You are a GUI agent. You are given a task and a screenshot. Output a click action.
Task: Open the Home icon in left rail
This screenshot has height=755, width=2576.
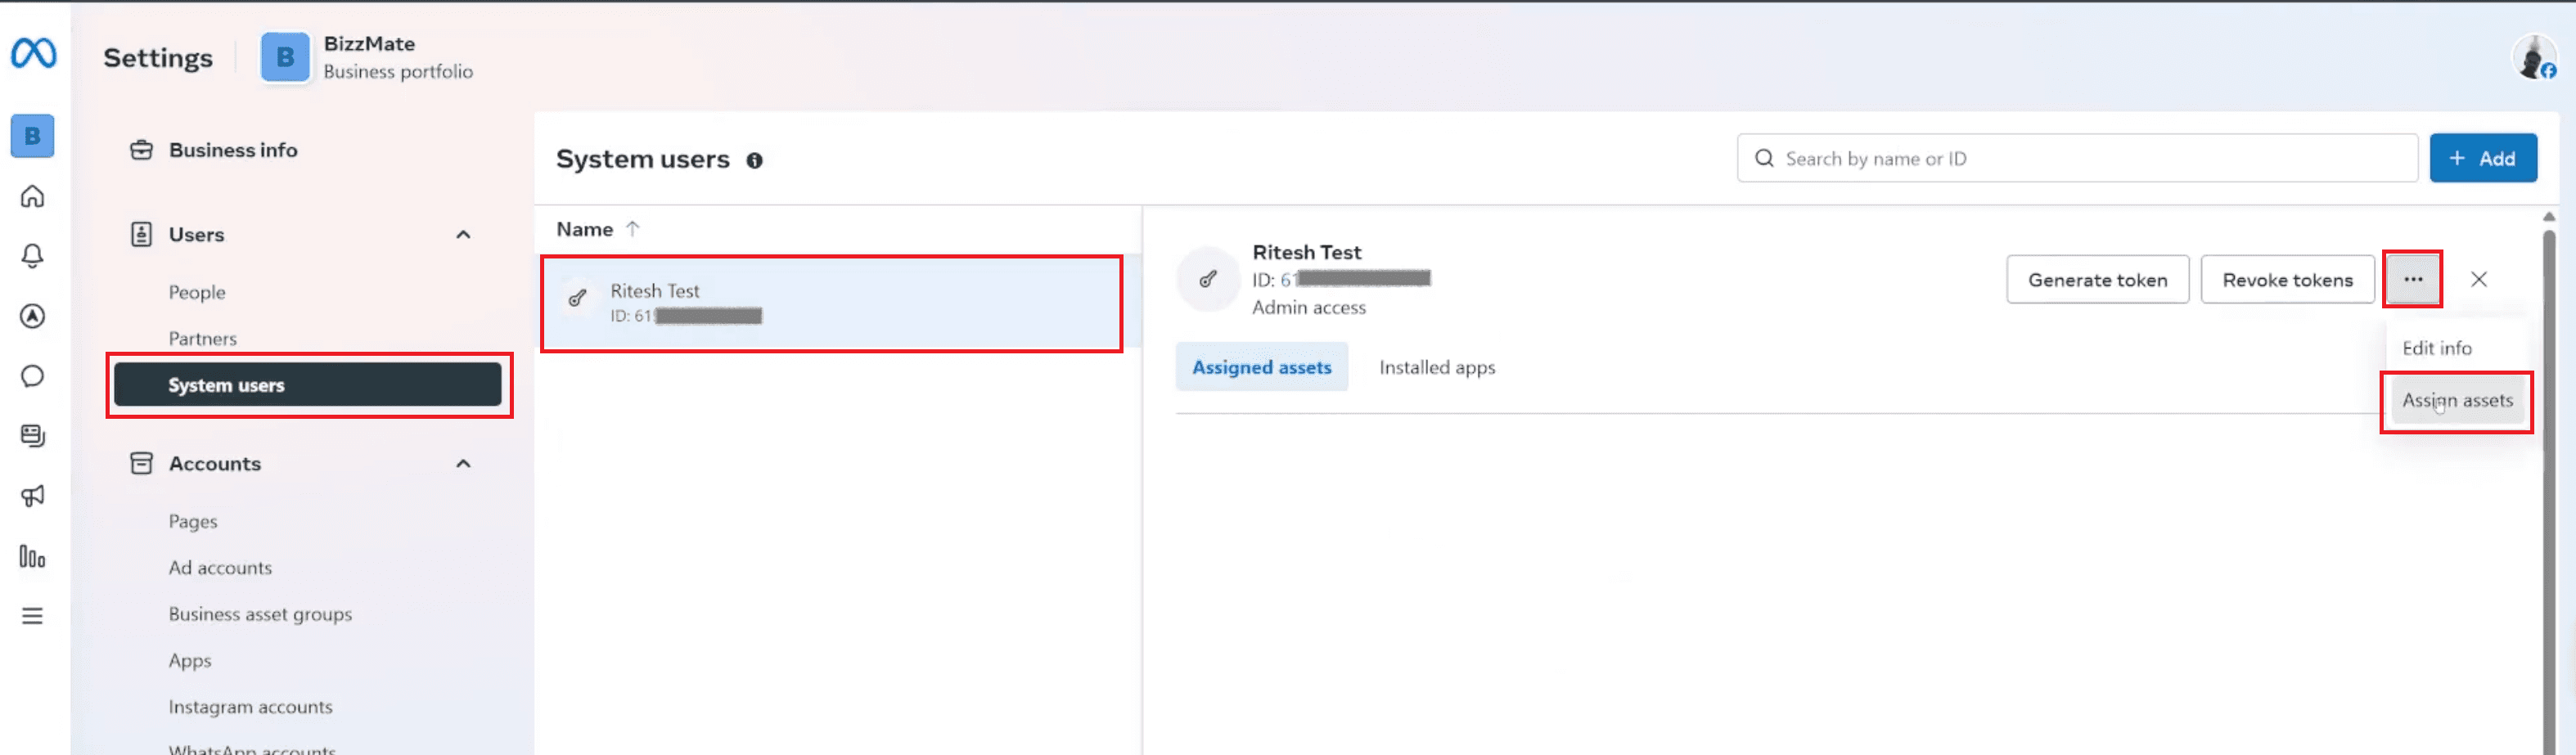[33, 196]
